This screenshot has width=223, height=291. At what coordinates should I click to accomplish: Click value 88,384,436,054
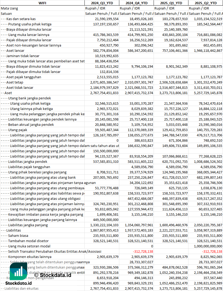(107, 61)
